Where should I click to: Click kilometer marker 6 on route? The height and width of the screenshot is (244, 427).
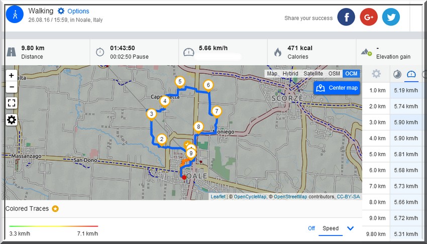click(x=208, y=85)
